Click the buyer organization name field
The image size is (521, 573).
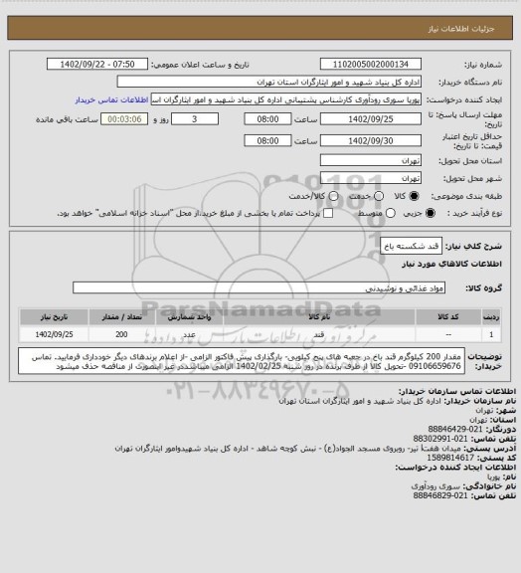click(x=268, y=82)
